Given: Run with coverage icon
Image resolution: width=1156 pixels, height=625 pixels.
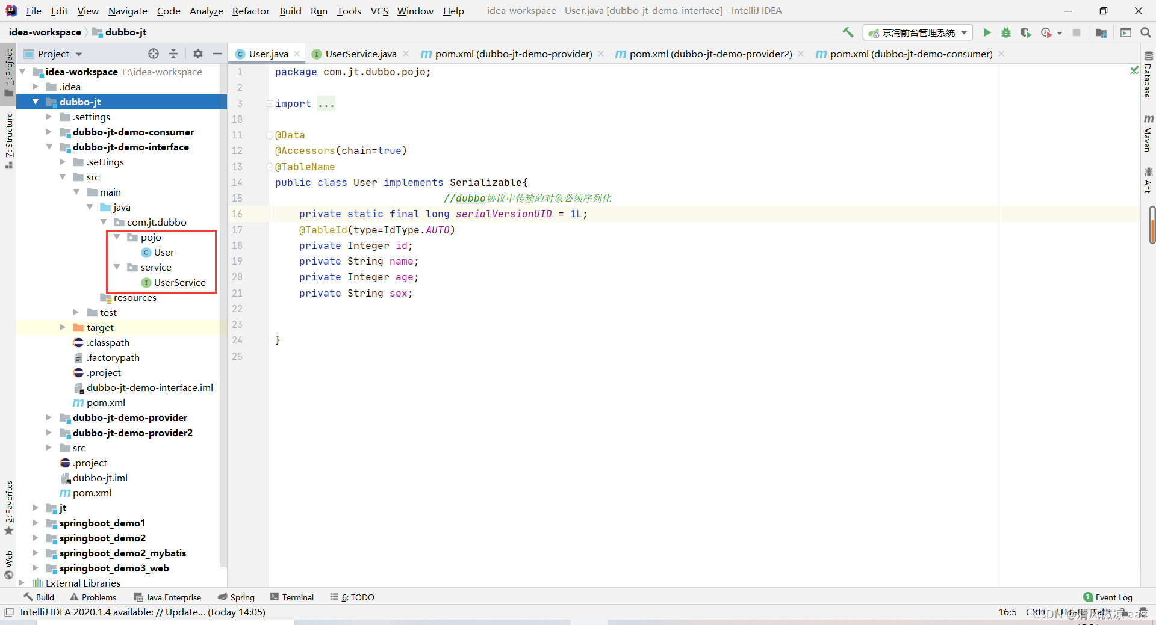Looking at the screenshot, I should (1025, 32).
